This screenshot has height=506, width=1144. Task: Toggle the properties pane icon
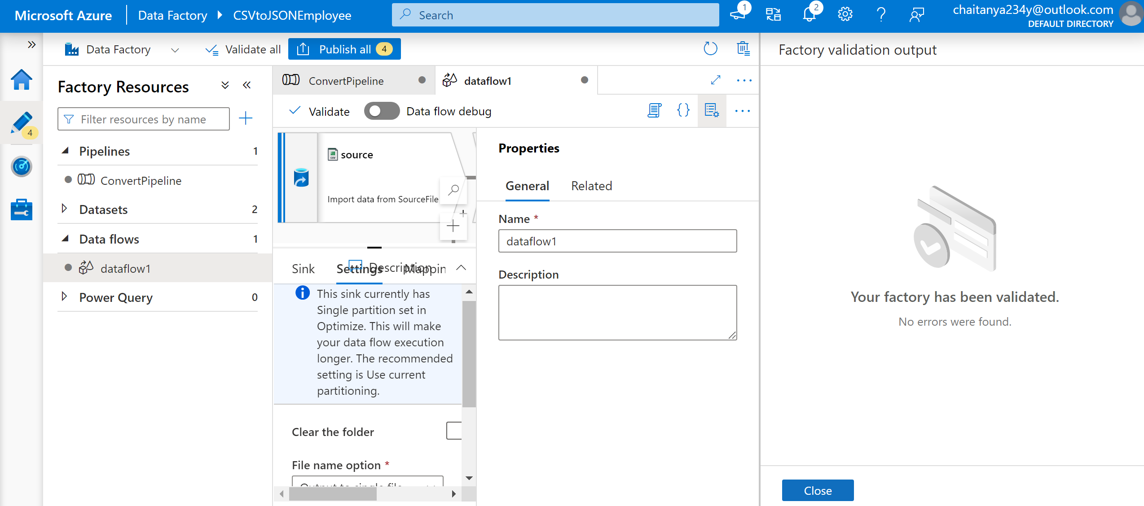(x=712, y=110)
